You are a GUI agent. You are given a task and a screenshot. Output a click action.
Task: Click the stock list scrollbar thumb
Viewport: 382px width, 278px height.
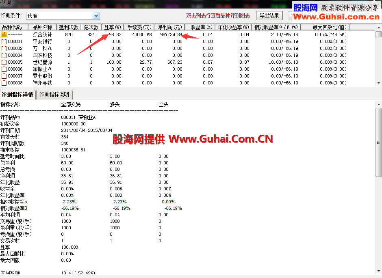tap(379, 34)
